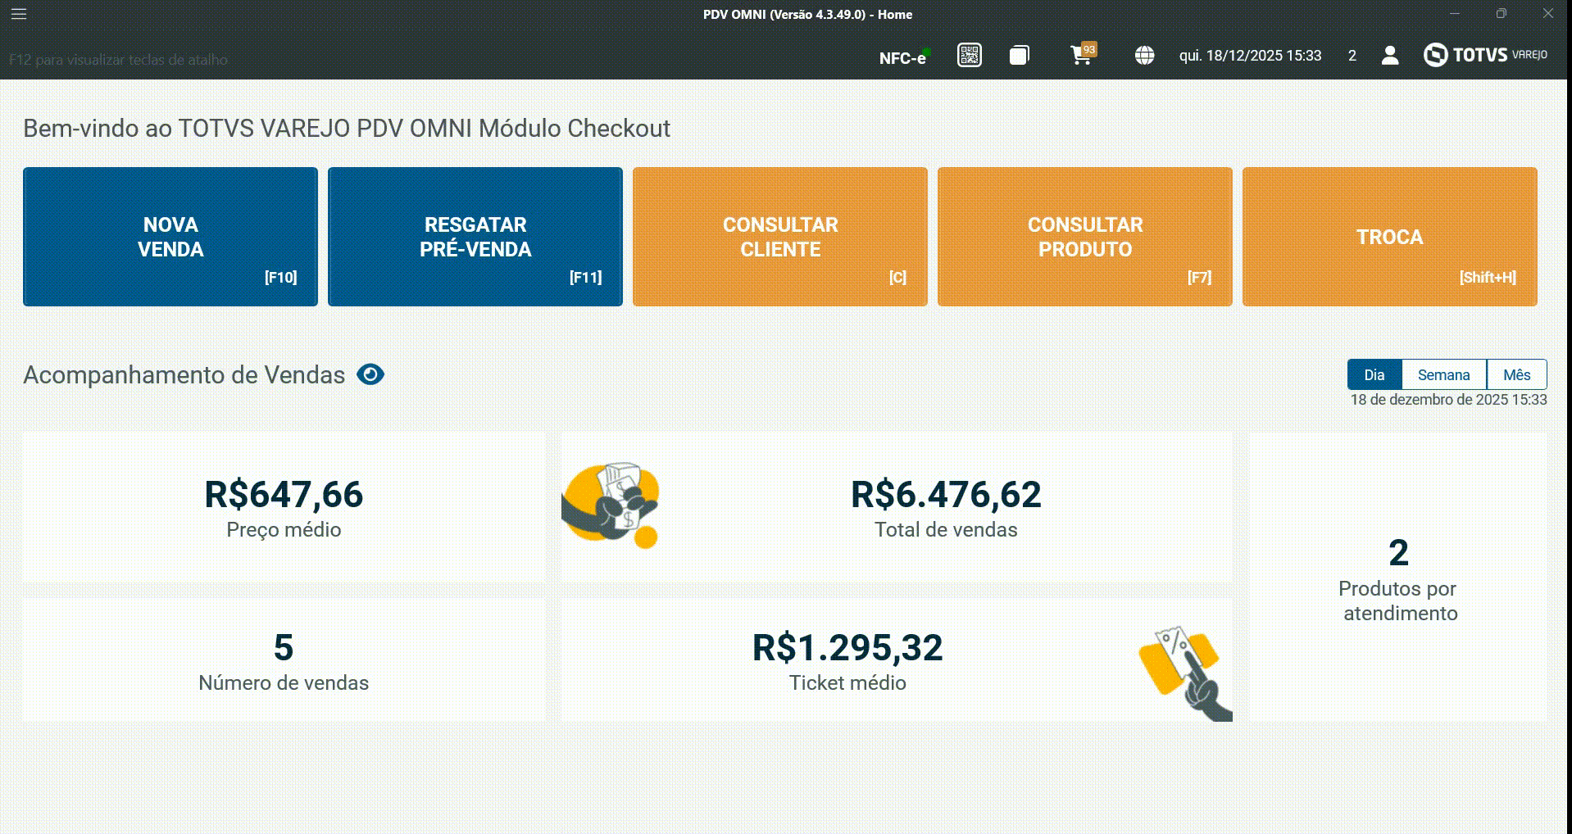
Task: Click the globe icon
Action: point(1144,56)
